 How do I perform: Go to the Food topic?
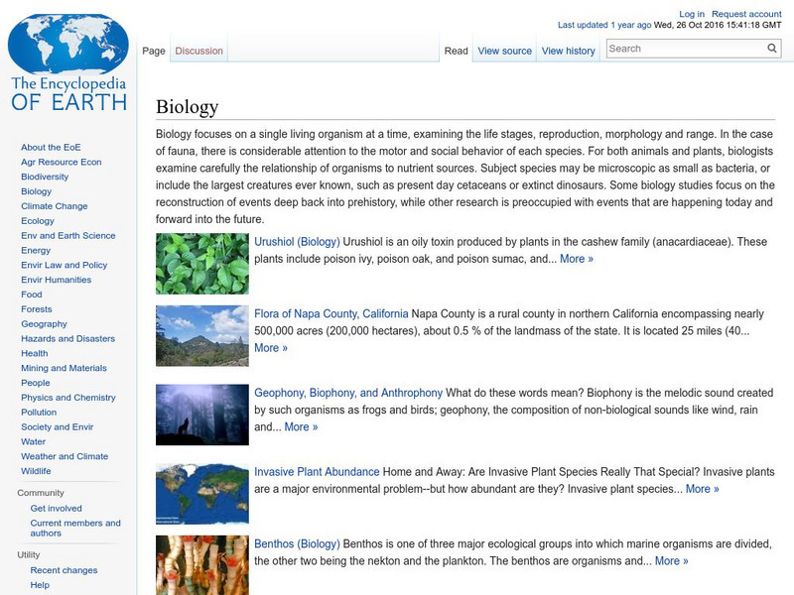(x=32, y=294)
